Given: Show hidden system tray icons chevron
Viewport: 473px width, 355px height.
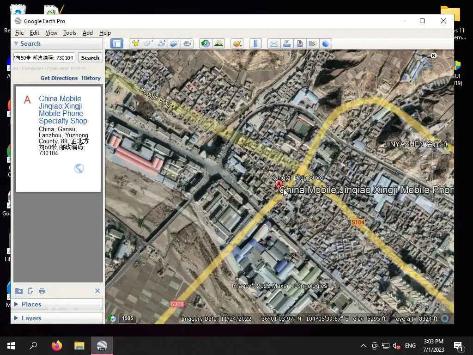Looking at the screenshot, I should pos(364,346).
